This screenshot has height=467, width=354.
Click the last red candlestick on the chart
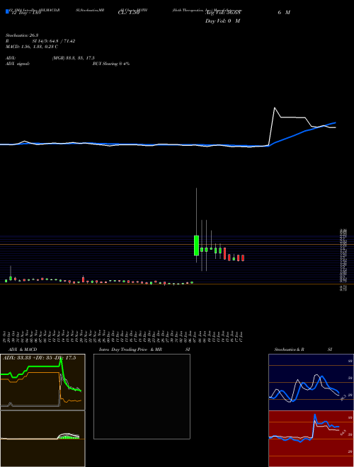tap(243, 258)
